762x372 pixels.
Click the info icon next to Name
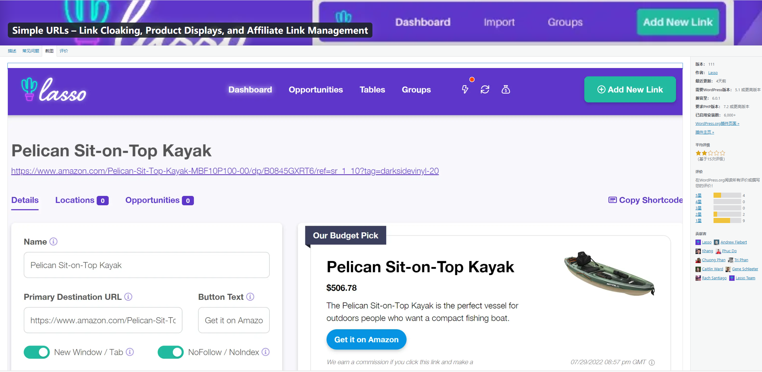tap(53, 242)
